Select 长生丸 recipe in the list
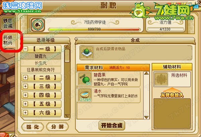201x137 pixels. point(41,63)
